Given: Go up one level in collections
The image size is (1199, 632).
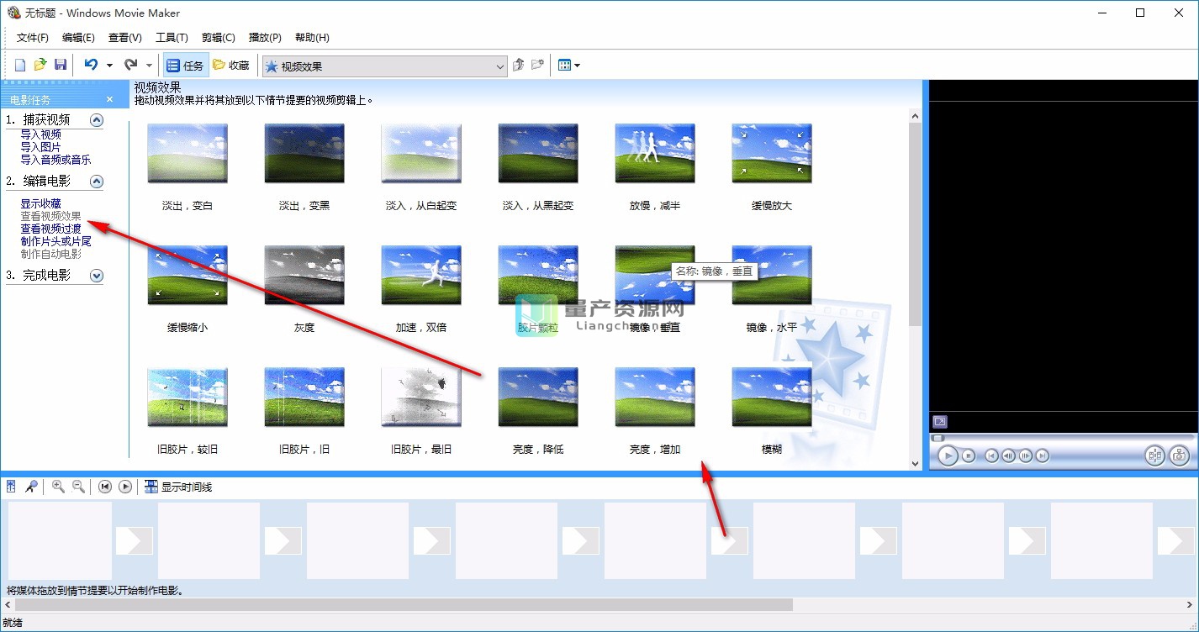Looking at the screenshot, I should (519, 65).
